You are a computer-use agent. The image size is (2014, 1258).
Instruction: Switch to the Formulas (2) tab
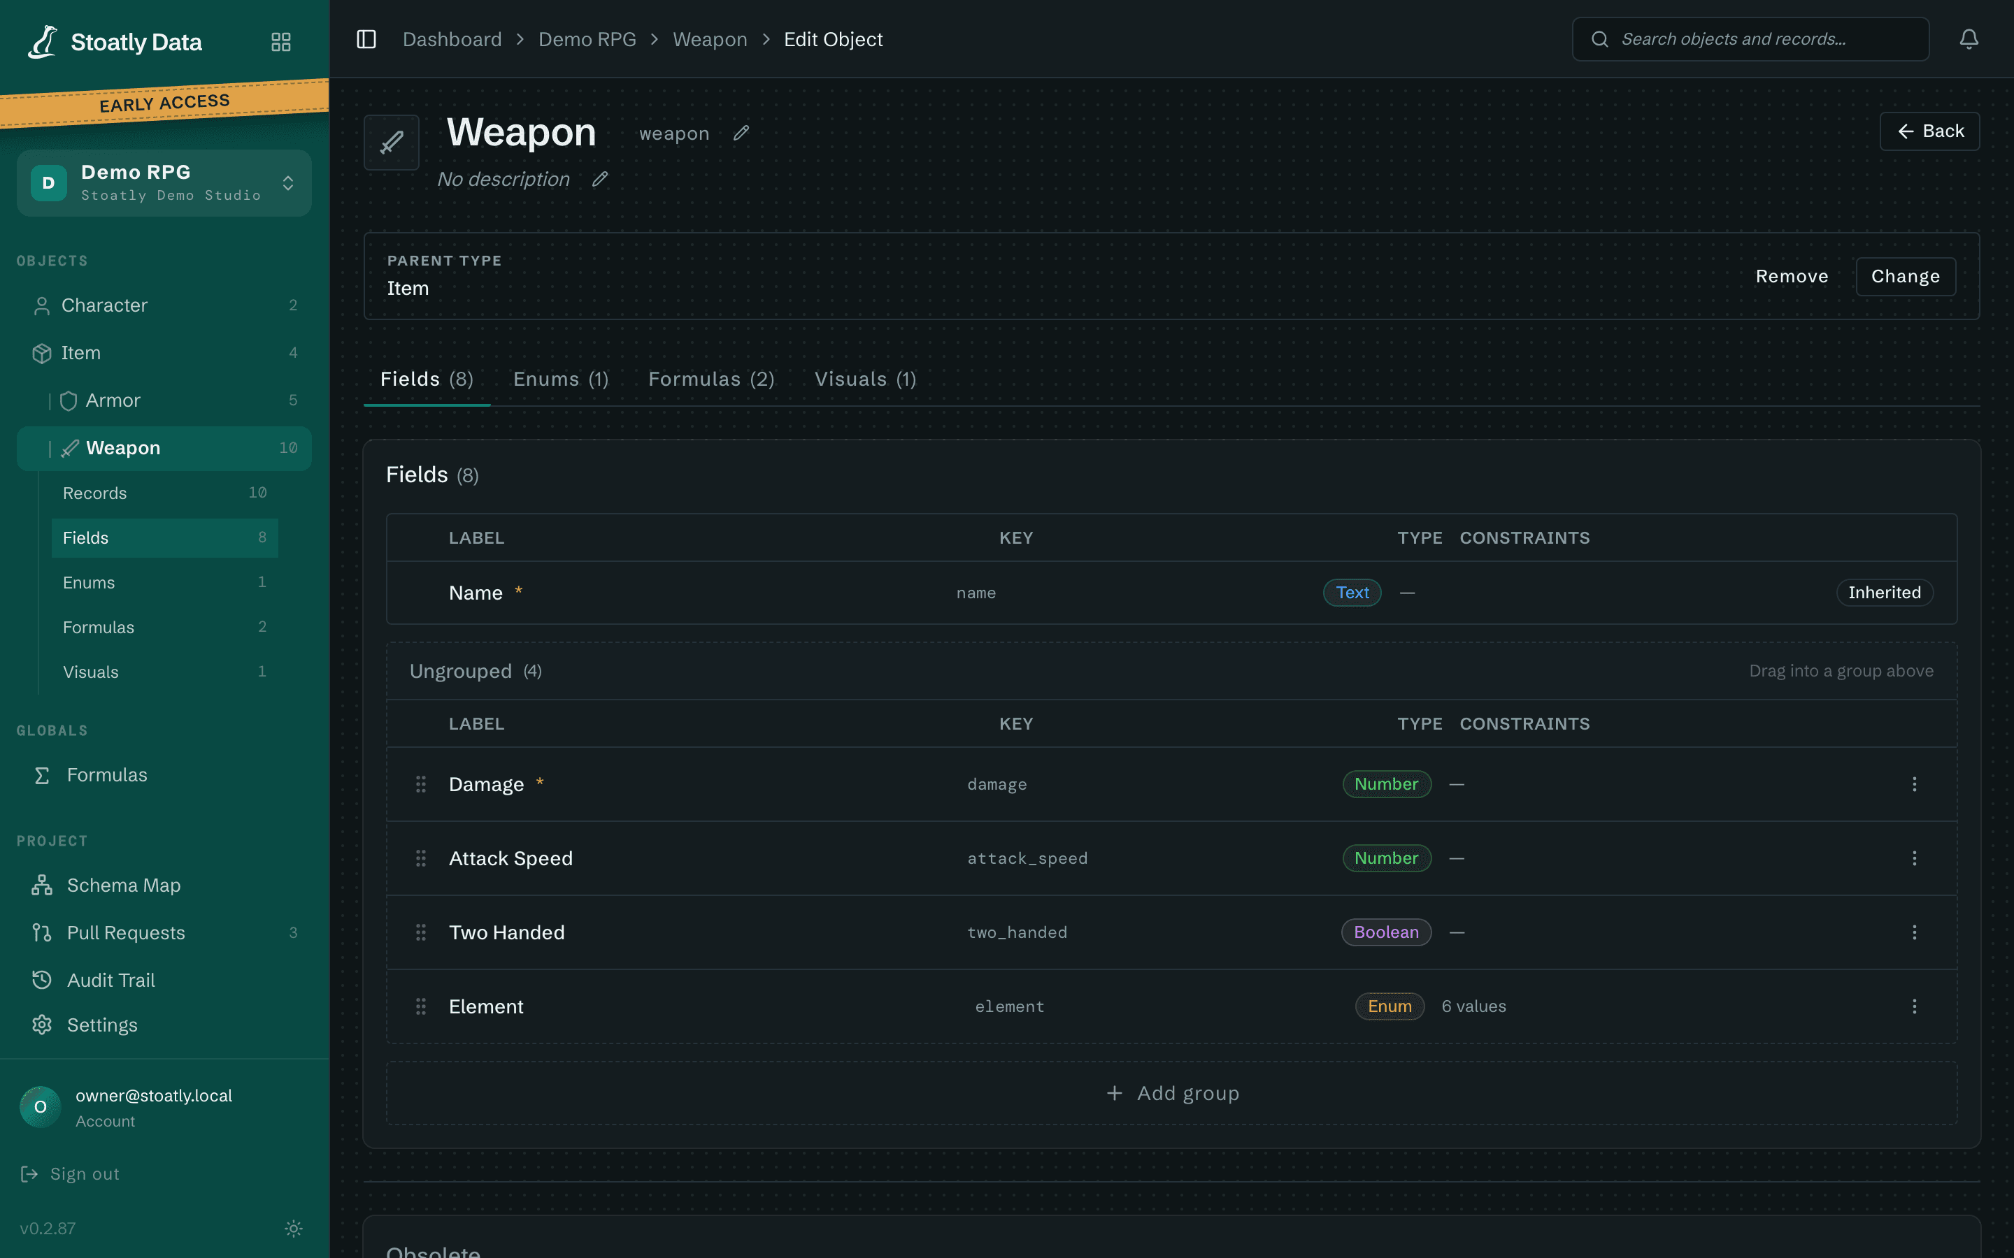pyautogui.click(x=712, y=379)
